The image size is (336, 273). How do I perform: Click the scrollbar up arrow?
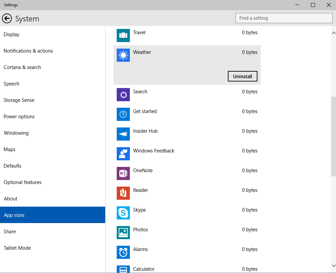(334, 33)
